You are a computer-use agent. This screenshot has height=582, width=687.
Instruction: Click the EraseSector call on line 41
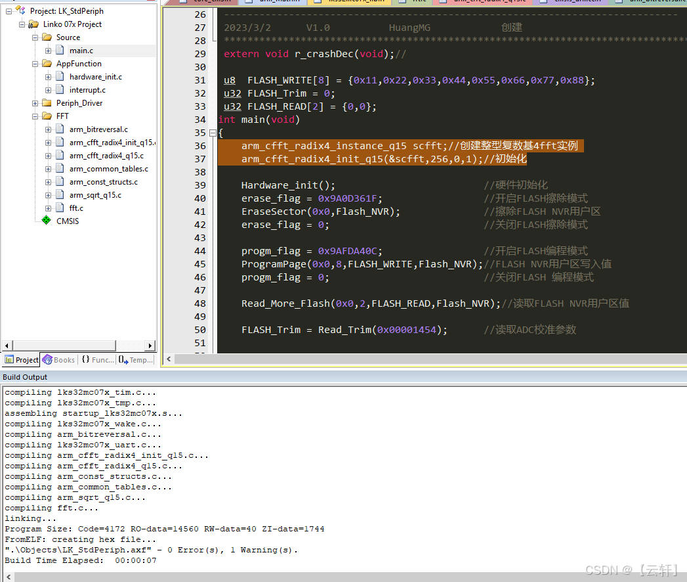(321, 212)
